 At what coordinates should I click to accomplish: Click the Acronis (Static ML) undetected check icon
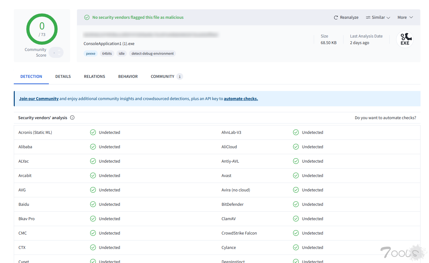point(93,132)
